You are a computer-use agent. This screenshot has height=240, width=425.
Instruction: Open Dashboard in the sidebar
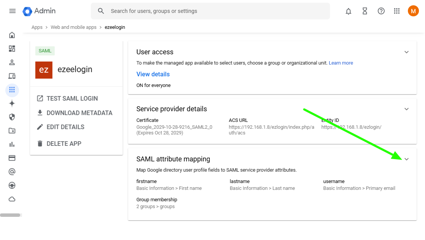12,49
